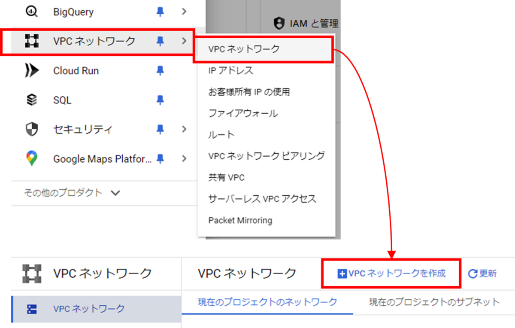Click the plus icon for VPC ネットワークを作成
This screenshot has height=328, width=515.
[342, 273]
